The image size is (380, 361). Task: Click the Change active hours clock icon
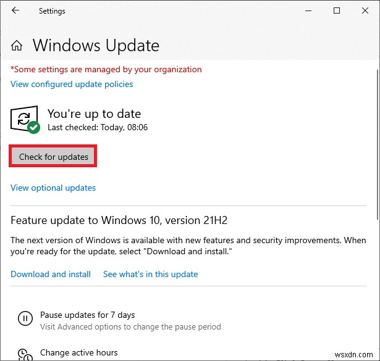25,354
